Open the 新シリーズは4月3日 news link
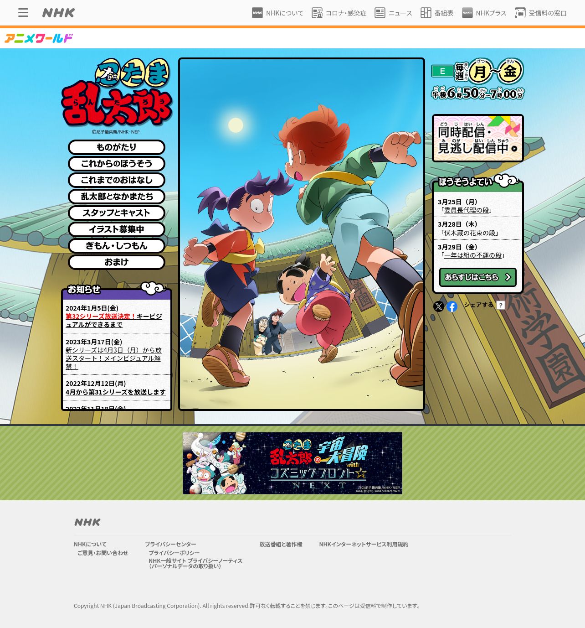The image size is (585, 628). pos(113,358)
